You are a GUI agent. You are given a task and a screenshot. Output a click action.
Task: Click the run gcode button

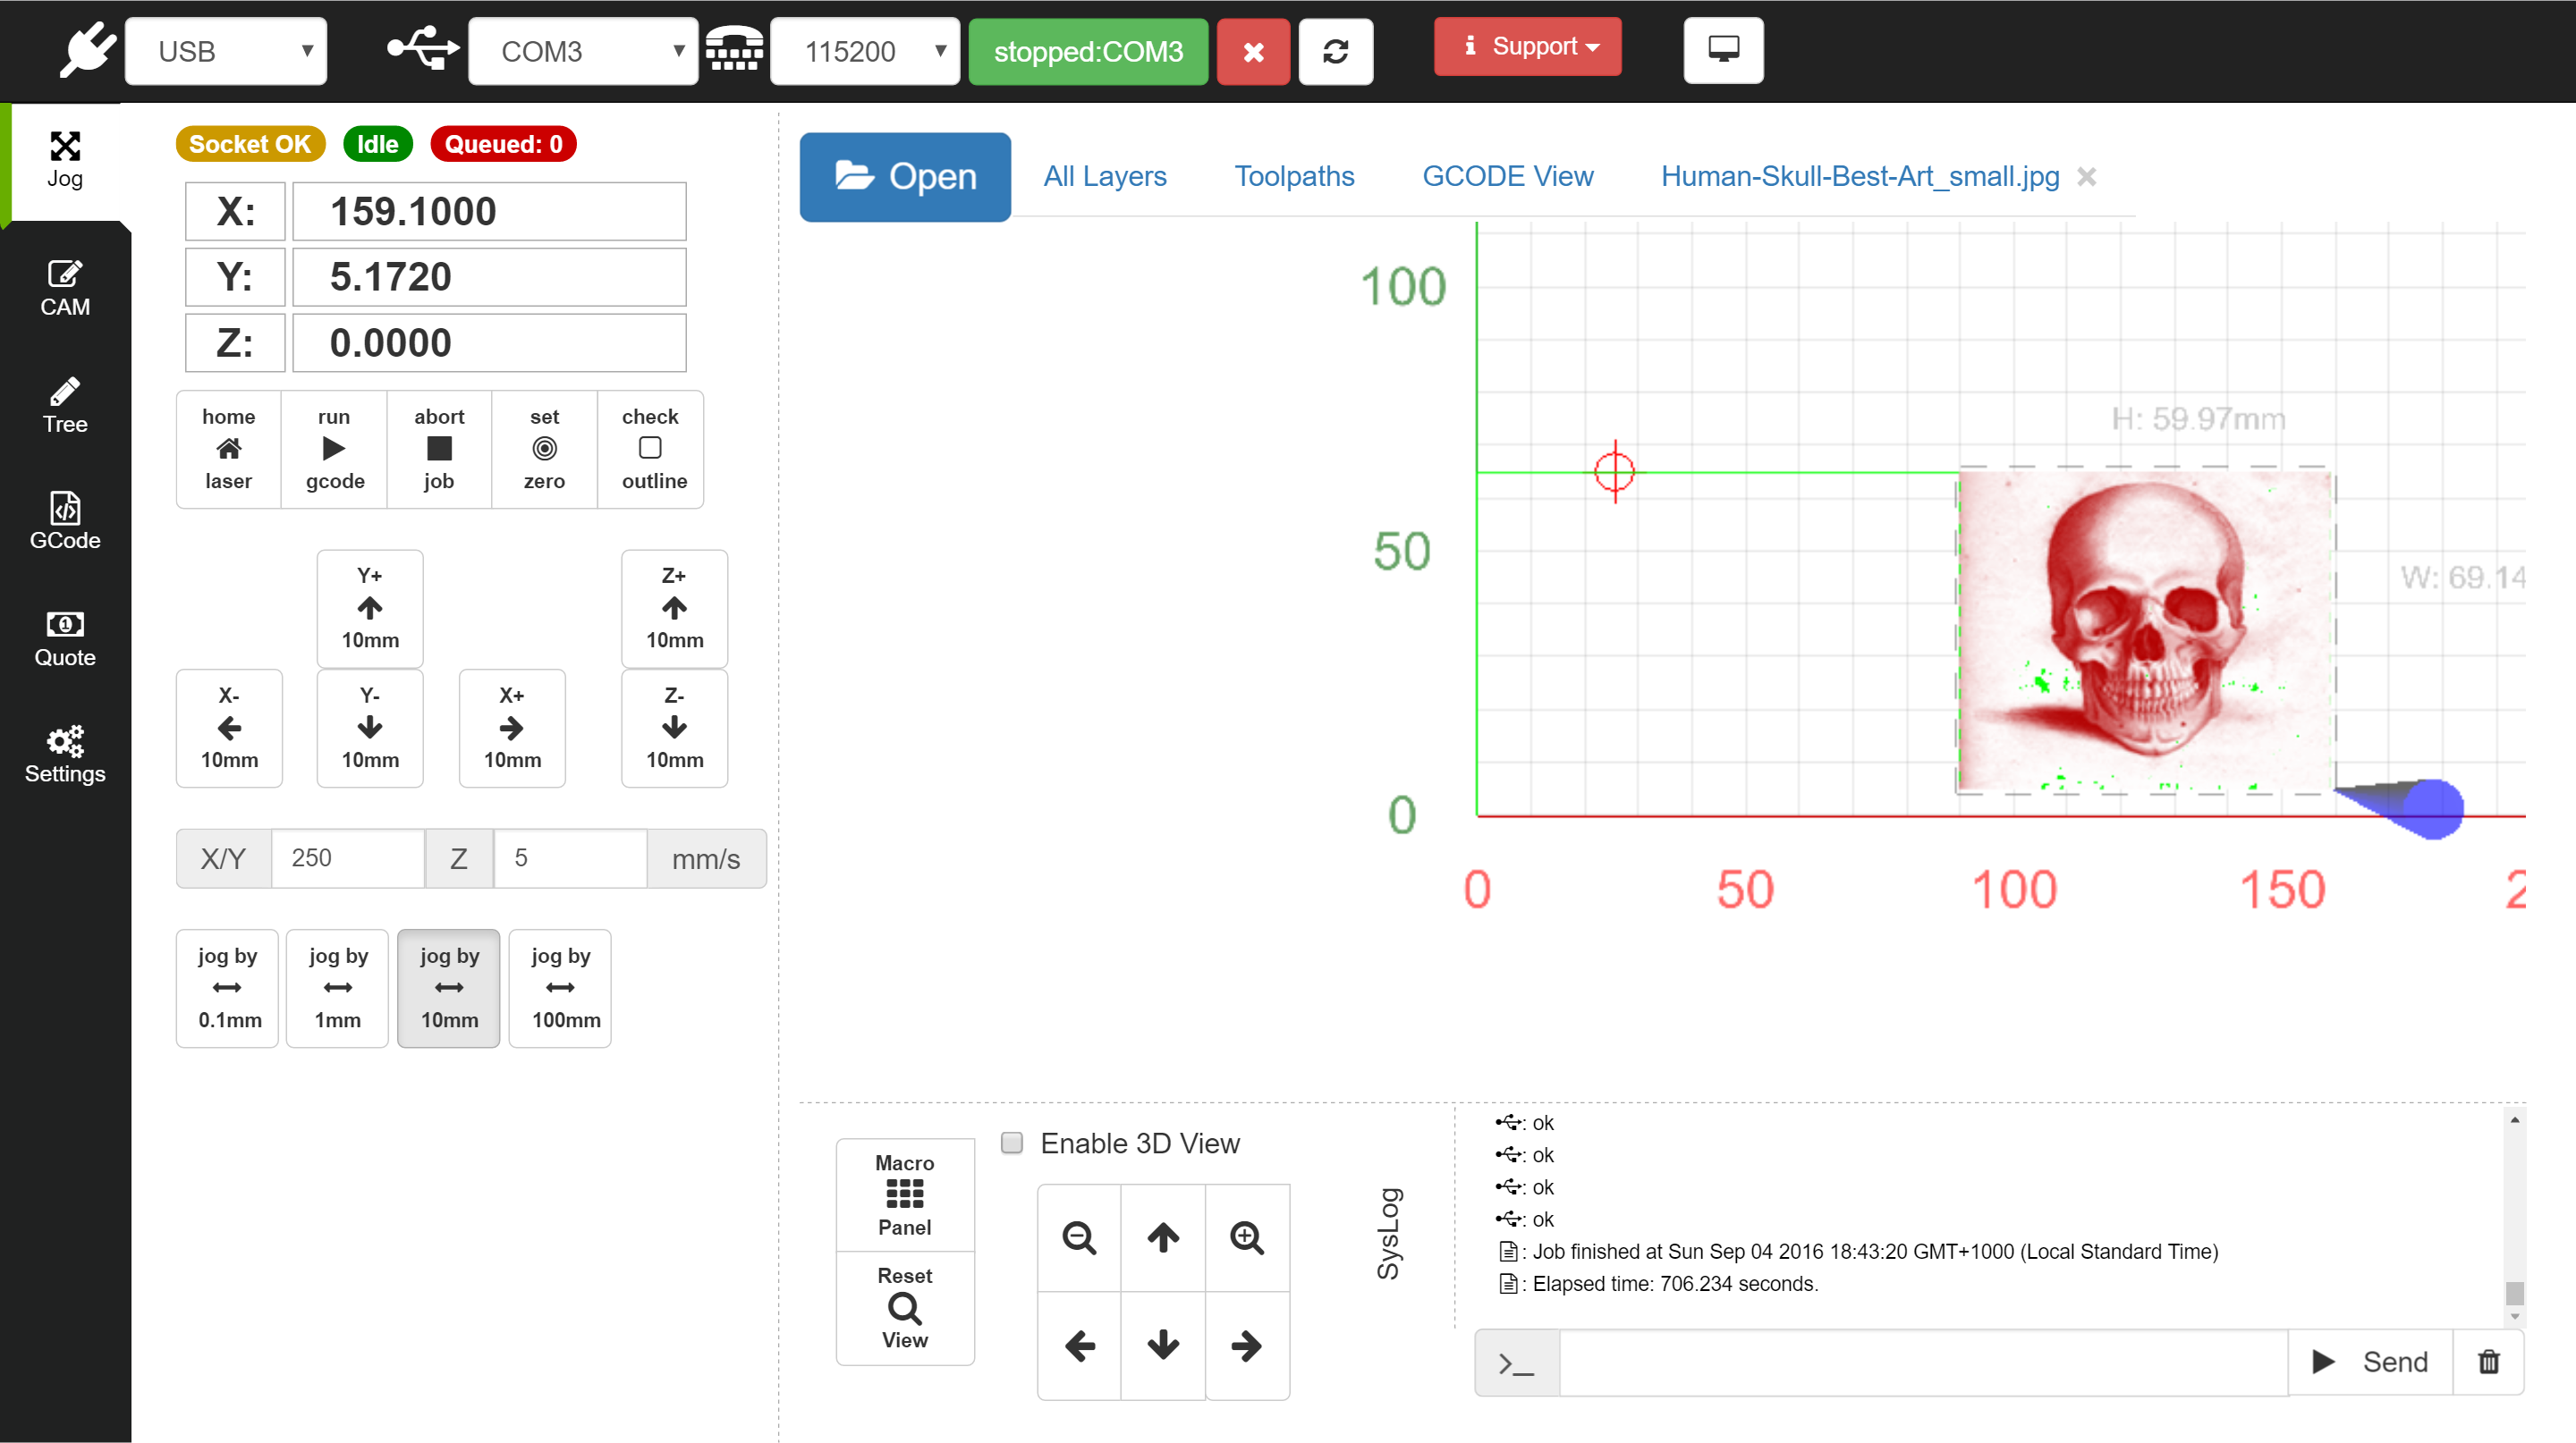pyautogui.click(x=335, y=449)
